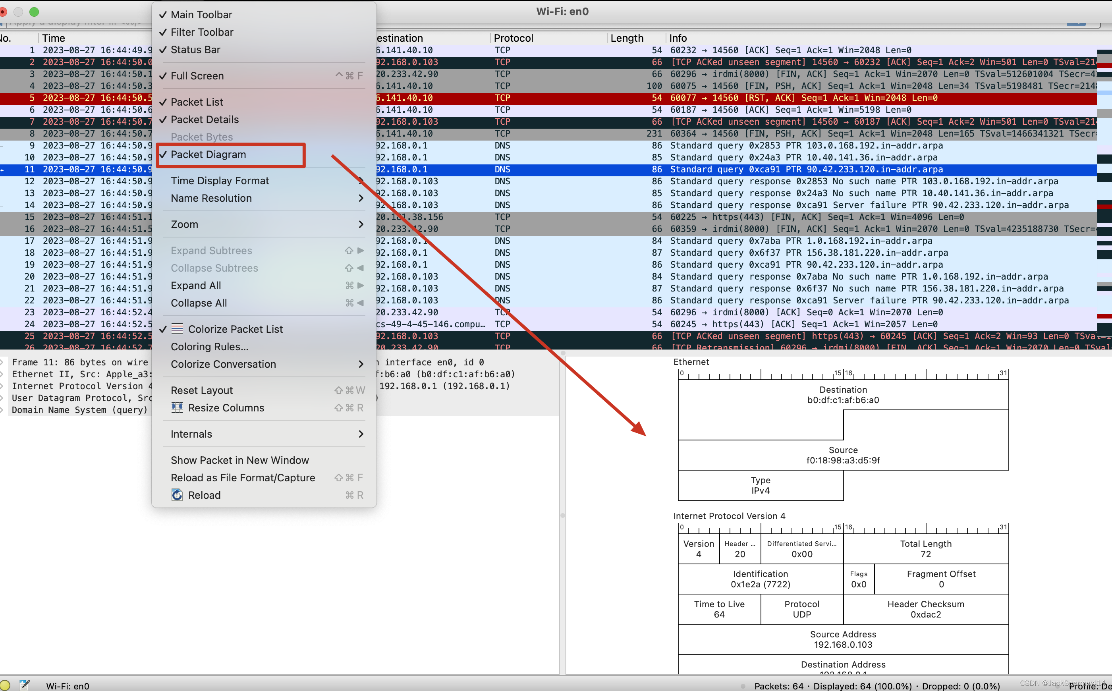Toggle Packet Details pane visibility
The image size is (1112, 691).
(204, 120)
